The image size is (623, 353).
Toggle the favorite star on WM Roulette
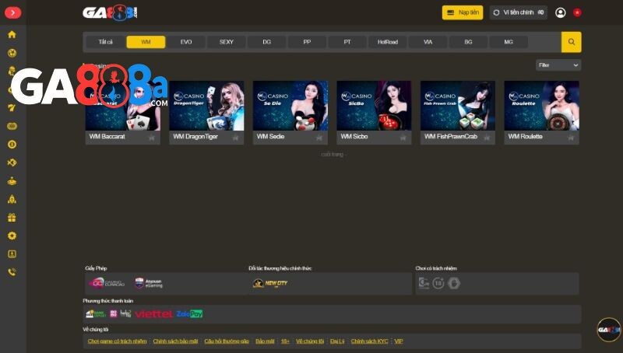(x=571, y=137)
